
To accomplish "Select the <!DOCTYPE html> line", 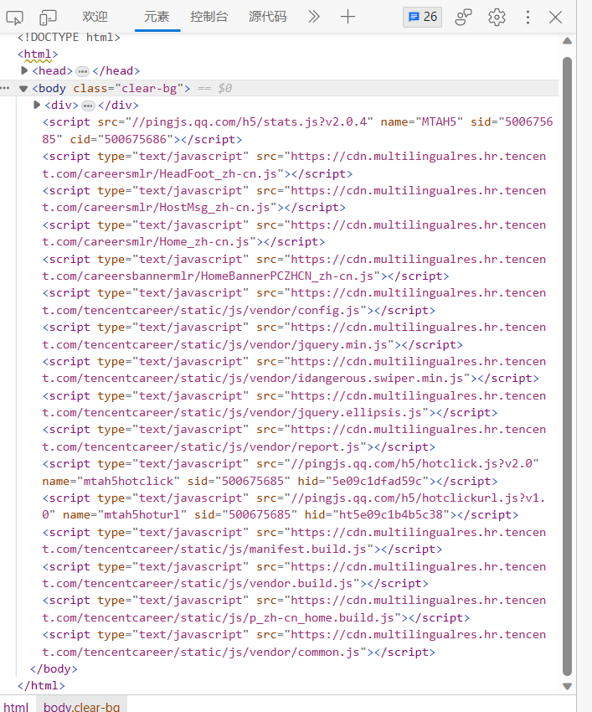I will click(69, 37).
